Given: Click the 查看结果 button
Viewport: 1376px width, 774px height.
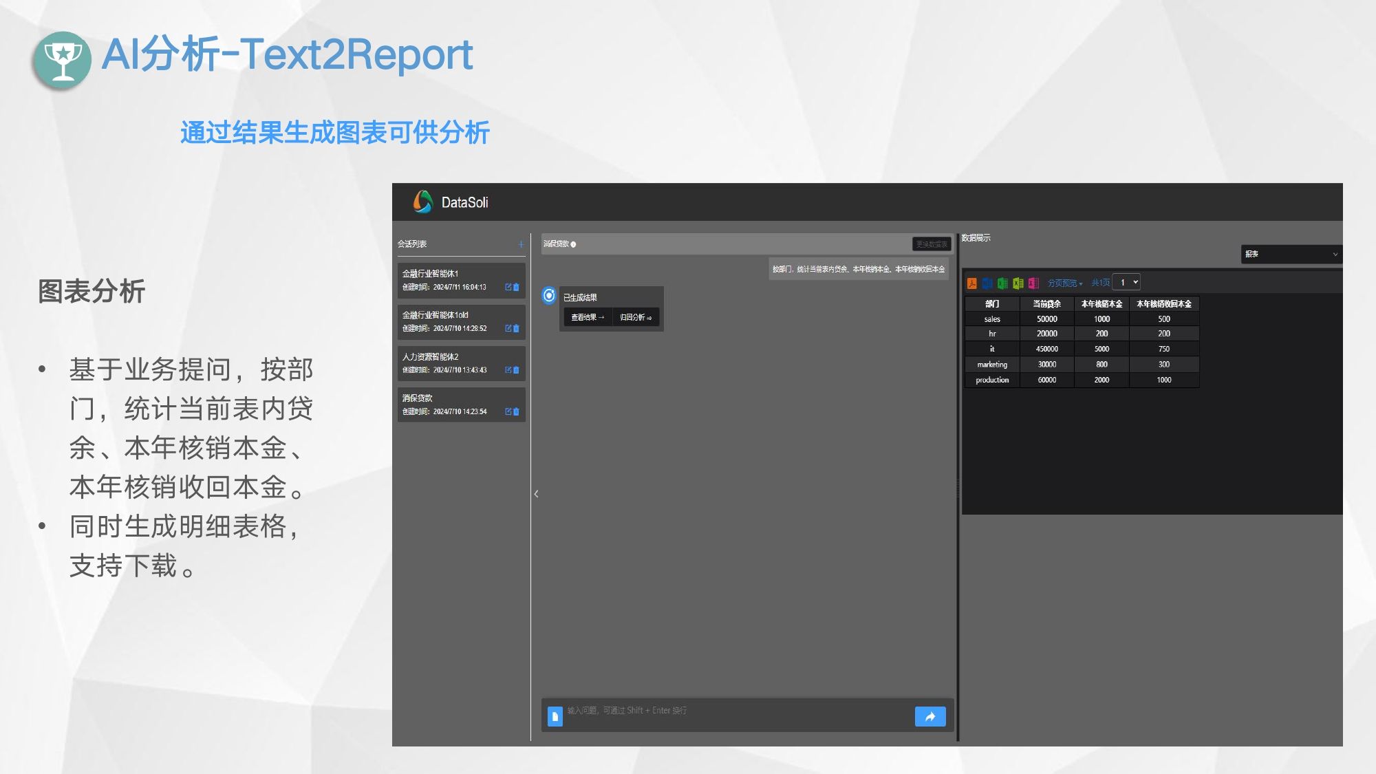Looking at the screenshot, I should pos(587,317).
